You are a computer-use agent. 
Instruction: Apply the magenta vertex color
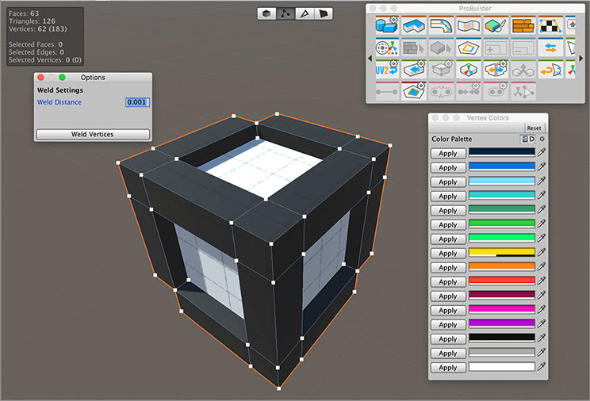point(448,311)
